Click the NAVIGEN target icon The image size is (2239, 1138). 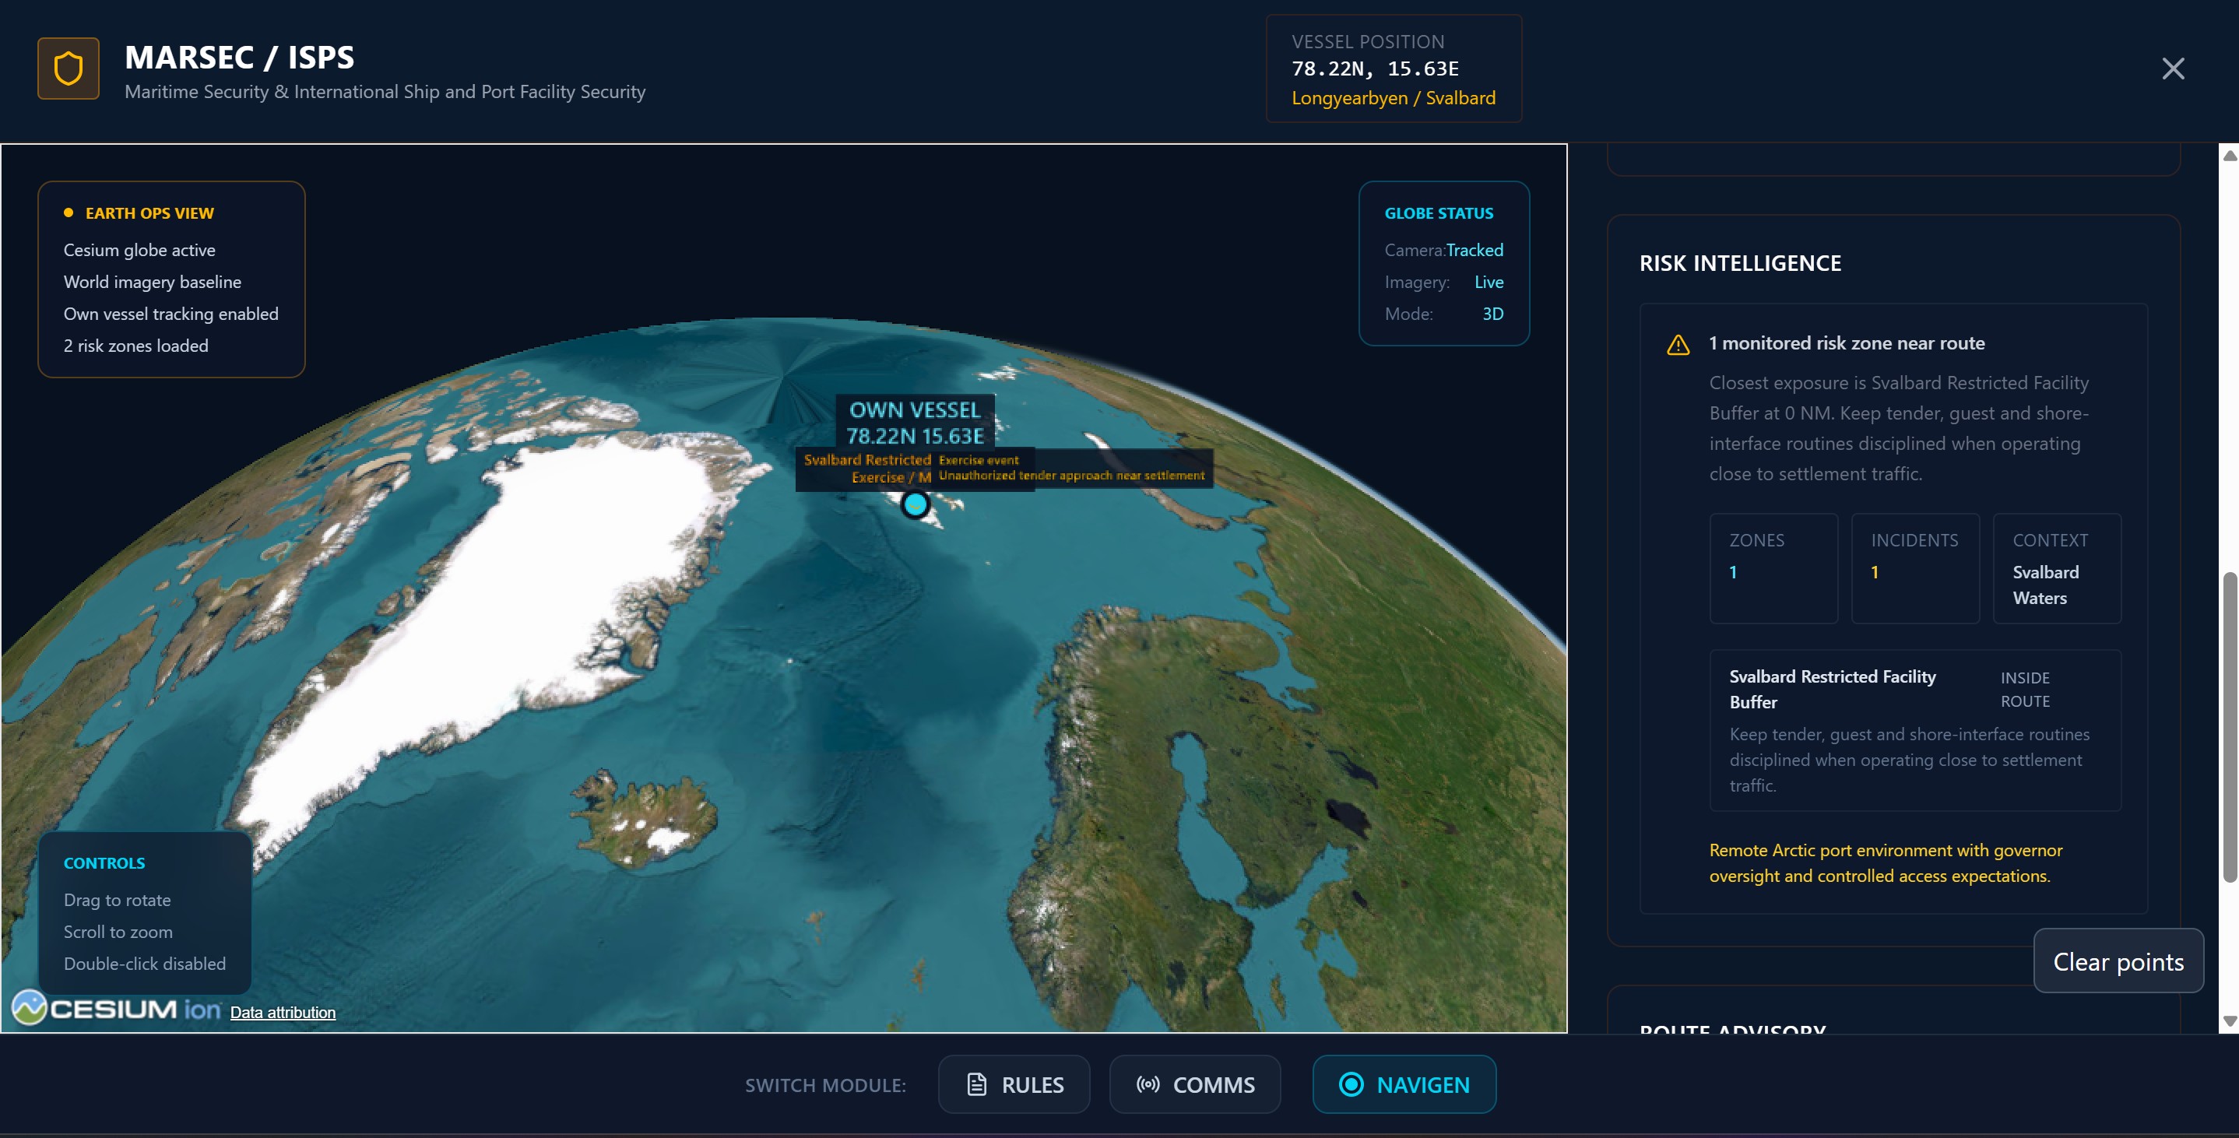point(1351,1084)
